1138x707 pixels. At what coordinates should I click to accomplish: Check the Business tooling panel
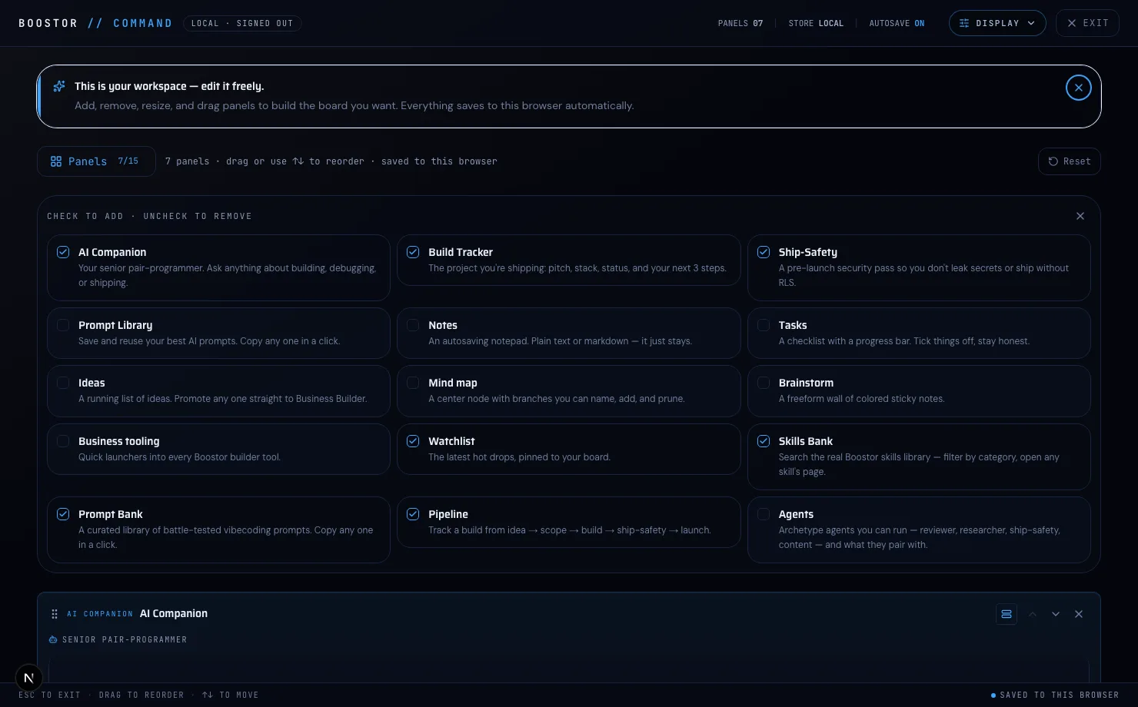63,441
